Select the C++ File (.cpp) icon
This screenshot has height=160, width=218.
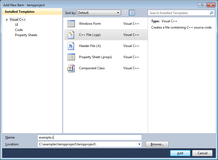click(x=71, y=35)
